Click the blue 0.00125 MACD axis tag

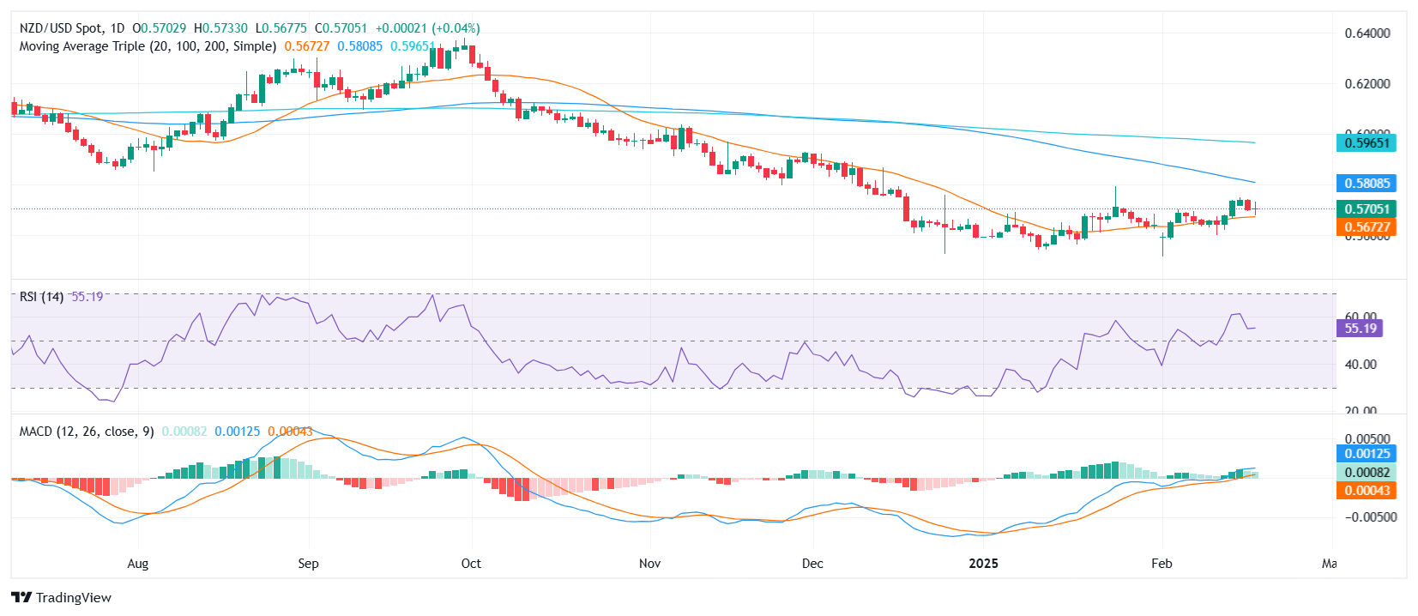click(x=1367, y=454)
